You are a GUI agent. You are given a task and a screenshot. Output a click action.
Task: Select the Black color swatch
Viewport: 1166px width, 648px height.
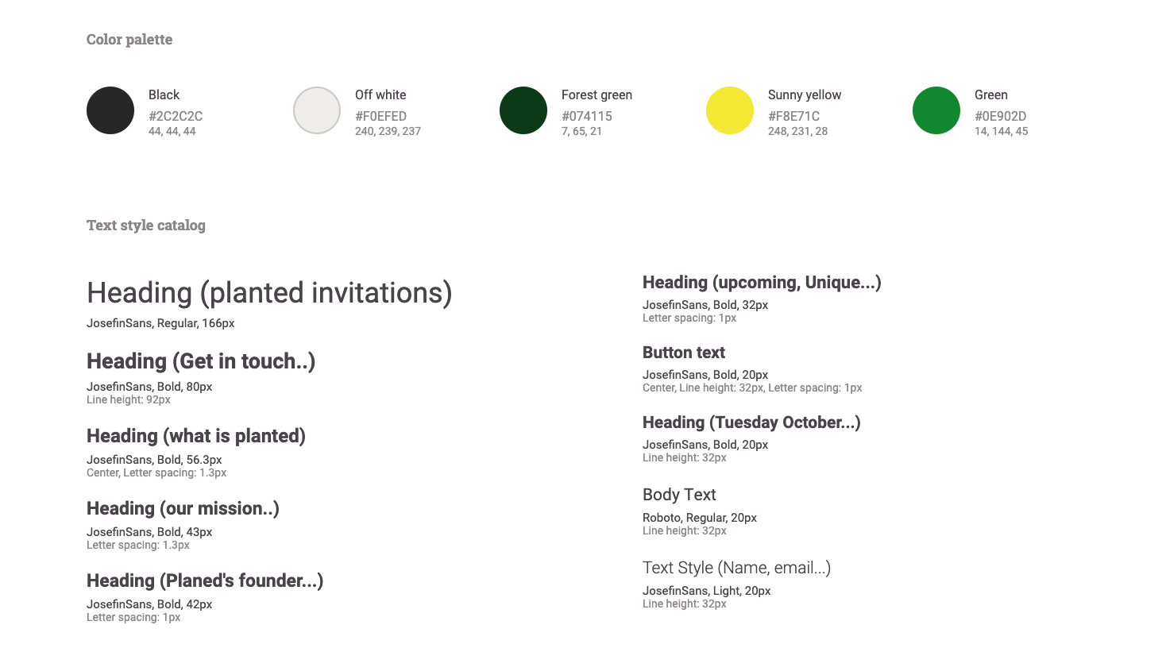[x=110, y=110]
